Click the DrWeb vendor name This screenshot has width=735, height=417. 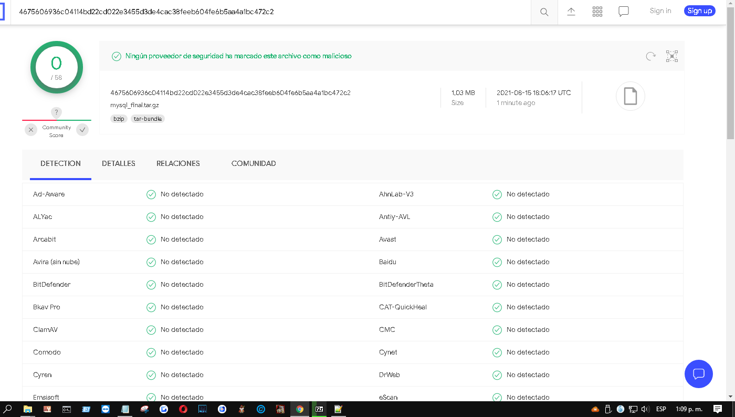[390, 375]
